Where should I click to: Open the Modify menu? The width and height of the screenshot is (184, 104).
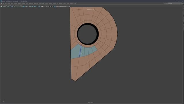(16, 3)
